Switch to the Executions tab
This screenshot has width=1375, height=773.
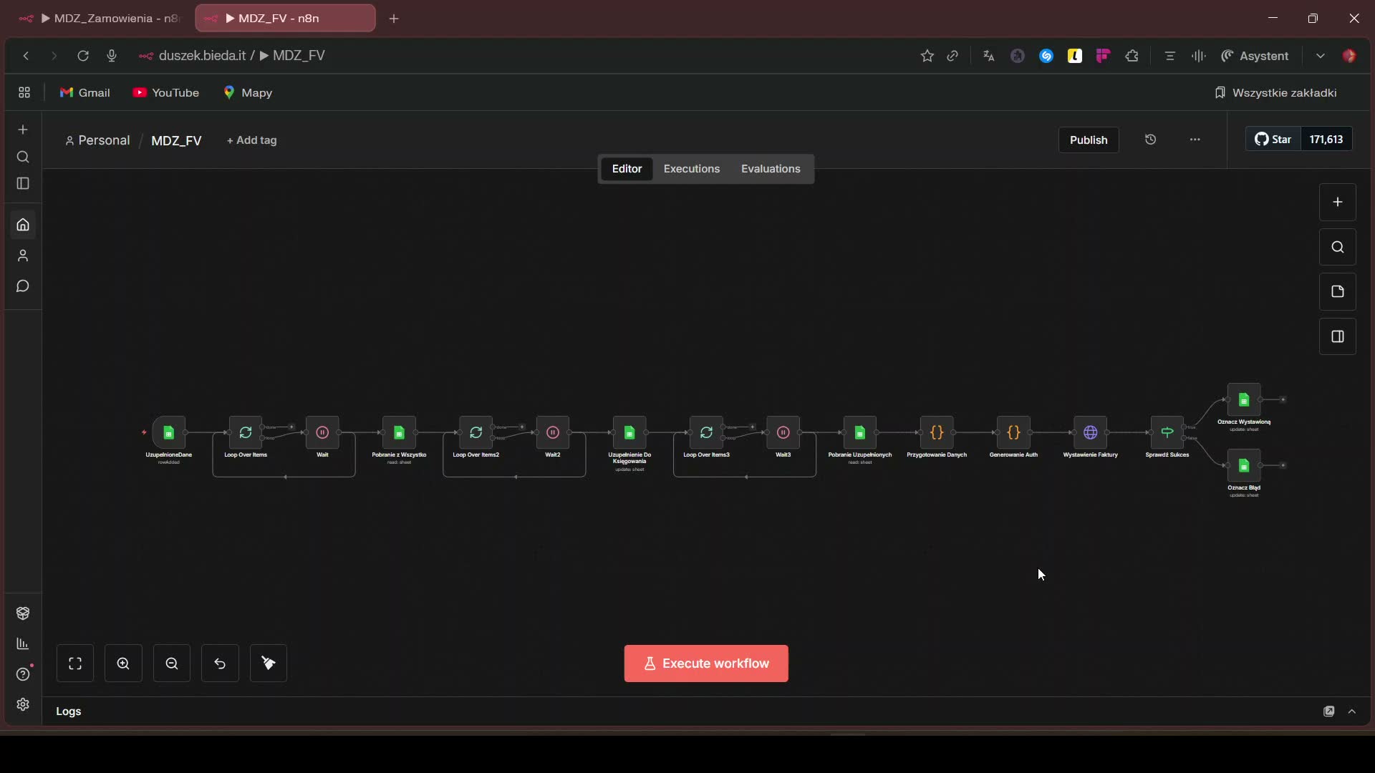[x=691, y=169]
